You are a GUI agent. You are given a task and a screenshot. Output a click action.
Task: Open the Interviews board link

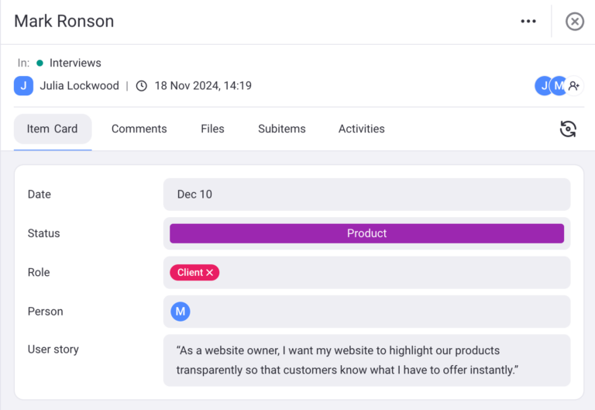(x=75, y=63)
